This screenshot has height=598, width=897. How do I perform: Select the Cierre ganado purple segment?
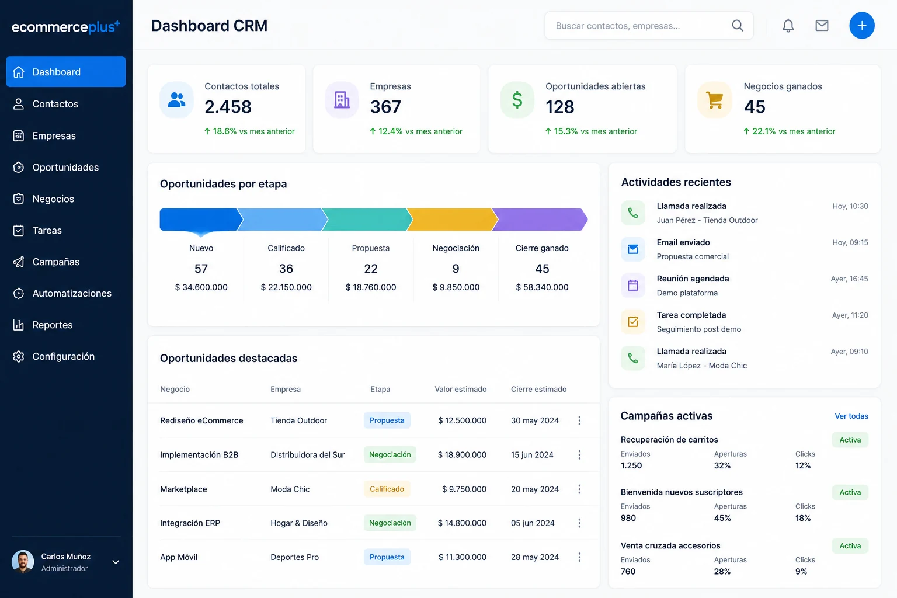pyautogui.click(x=540, y=220)
